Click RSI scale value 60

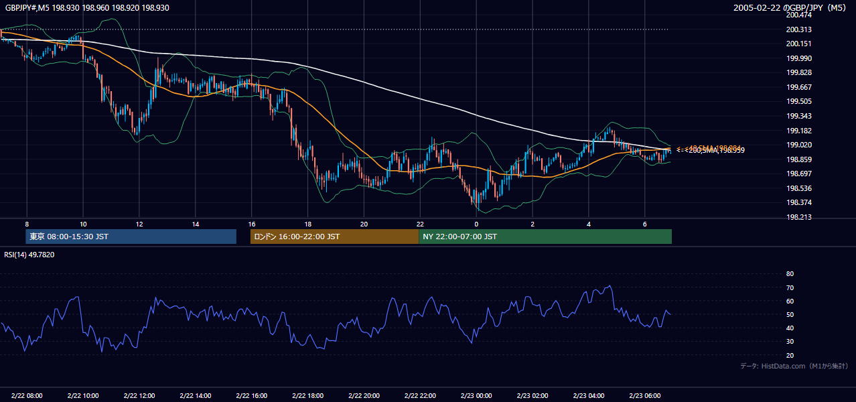click(790, 301)
